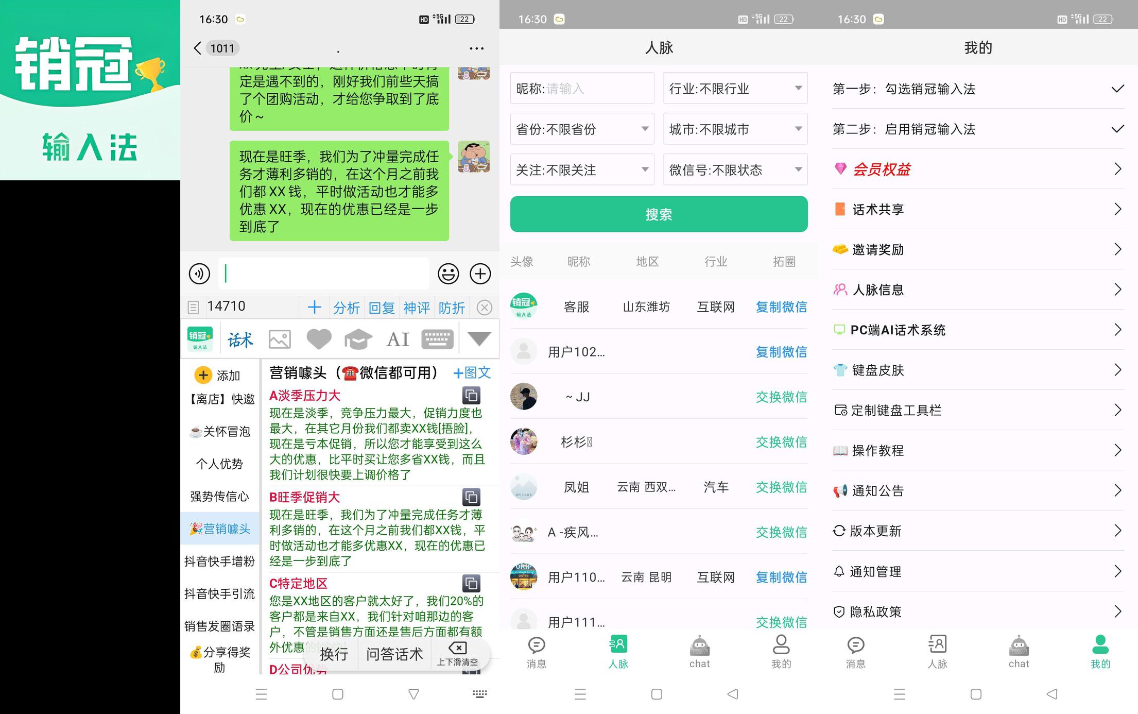The width and height of the screenshot is (1138, 714).
Task: Tap 交换微信 for the 凤姐 row
Action: pyautogui.click(x=781, y=487)
